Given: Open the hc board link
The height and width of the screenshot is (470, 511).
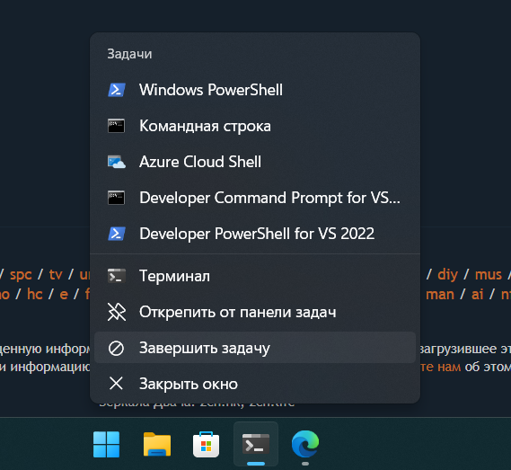Looking at the screenshot, I should coord(35,294).
